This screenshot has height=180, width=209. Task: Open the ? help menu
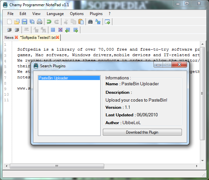pos(109,14)
